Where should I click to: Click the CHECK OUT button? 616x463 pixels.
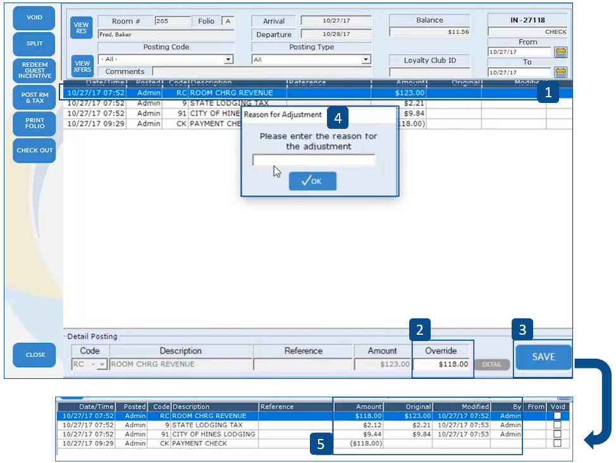pos(35,150)
